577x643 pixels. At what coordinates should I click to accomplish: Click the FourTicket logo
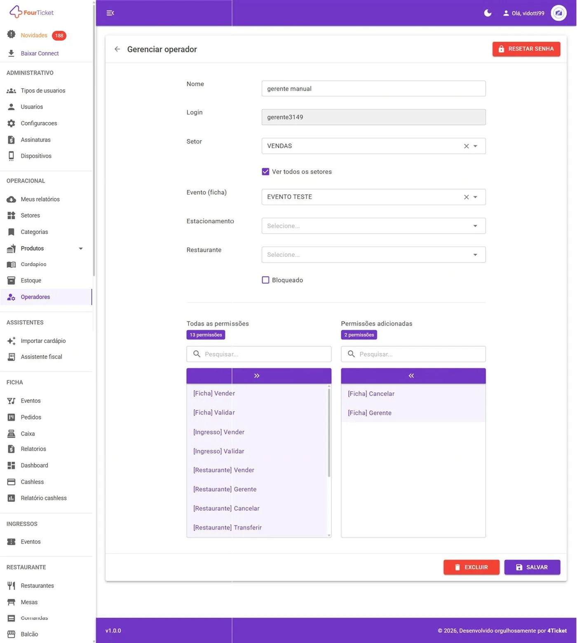[x=32, y=12]
